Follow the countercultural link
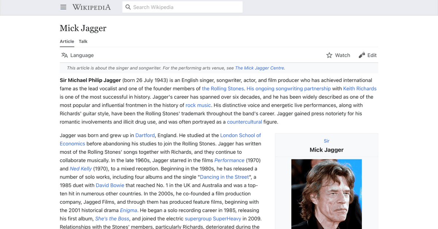This screenshot has height=229, width=438. [x=245, y=122]
